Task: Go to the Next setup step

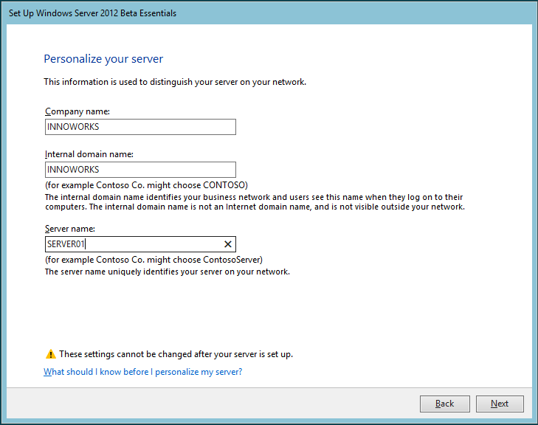Action: pos(500,404)
